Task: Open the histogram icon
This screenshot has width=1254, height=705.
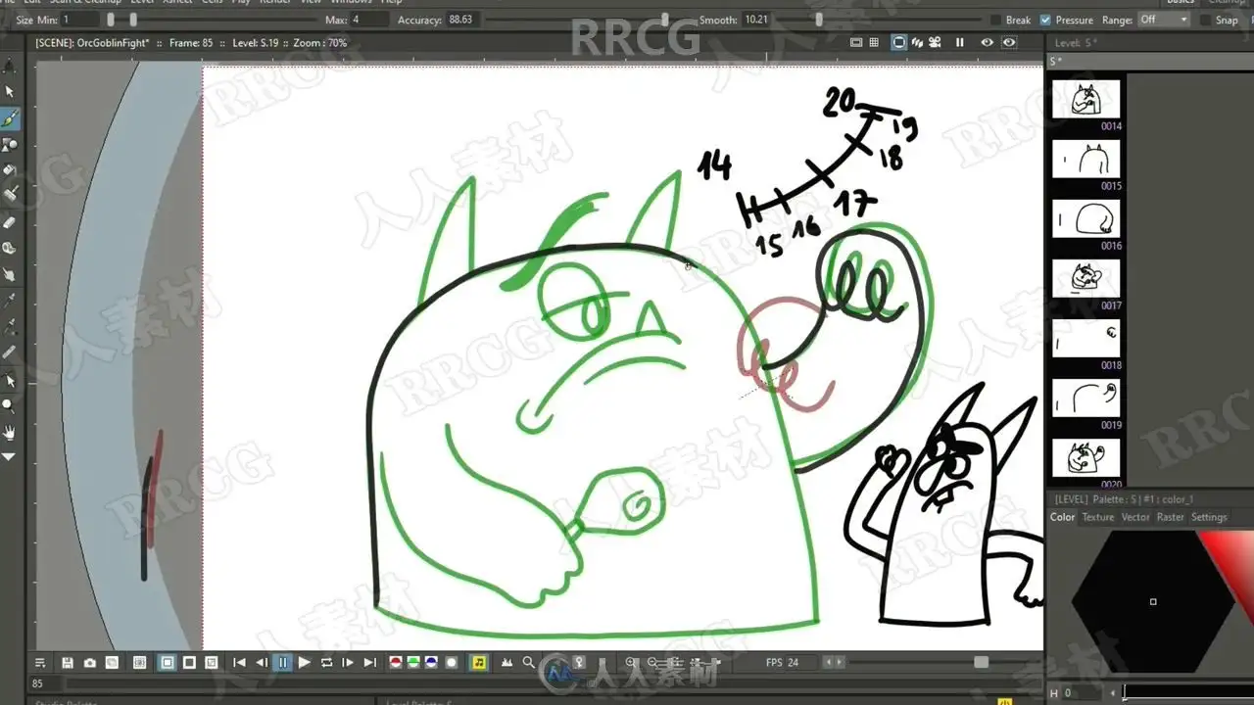Action: click(x=506, y=663)
